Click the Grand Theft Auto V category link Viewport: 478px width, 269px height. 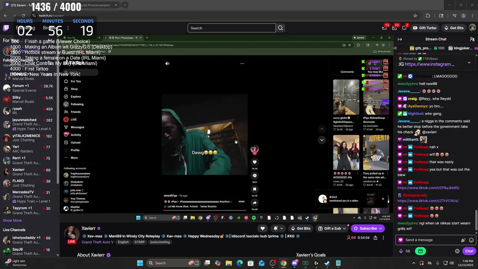[97, 242]
